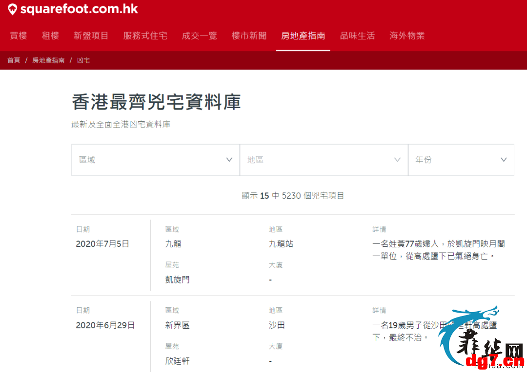Open 服務式住宅 in the top menu

145,36
